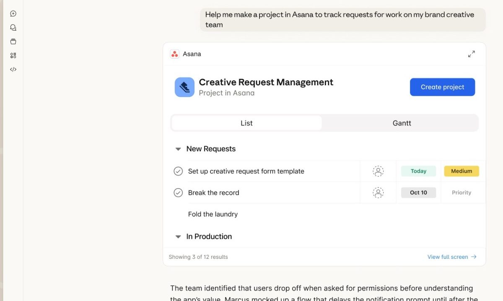This screenshot has width=503, height=301.
Task: Open the chat history icon in sidebar
Action: tap(13, 27)
